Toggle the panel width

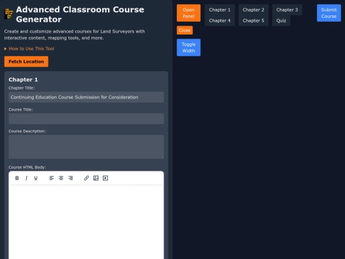click(188, 47)
